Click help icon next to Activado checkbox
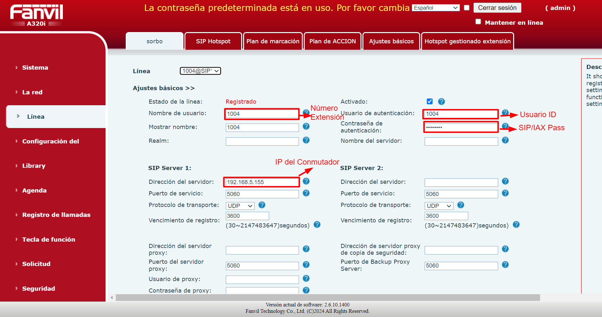This screenshot has width=602, height=317. coord(441,101)
